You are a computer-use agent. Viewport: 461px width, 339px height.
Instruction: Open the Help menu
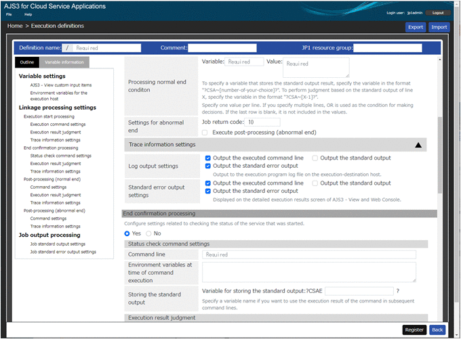28,14
